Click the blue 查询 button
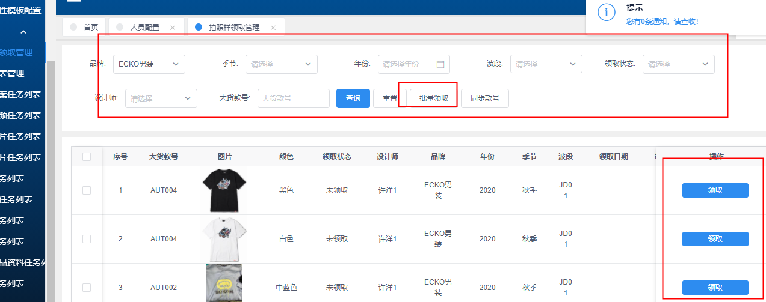 point(353,98)
